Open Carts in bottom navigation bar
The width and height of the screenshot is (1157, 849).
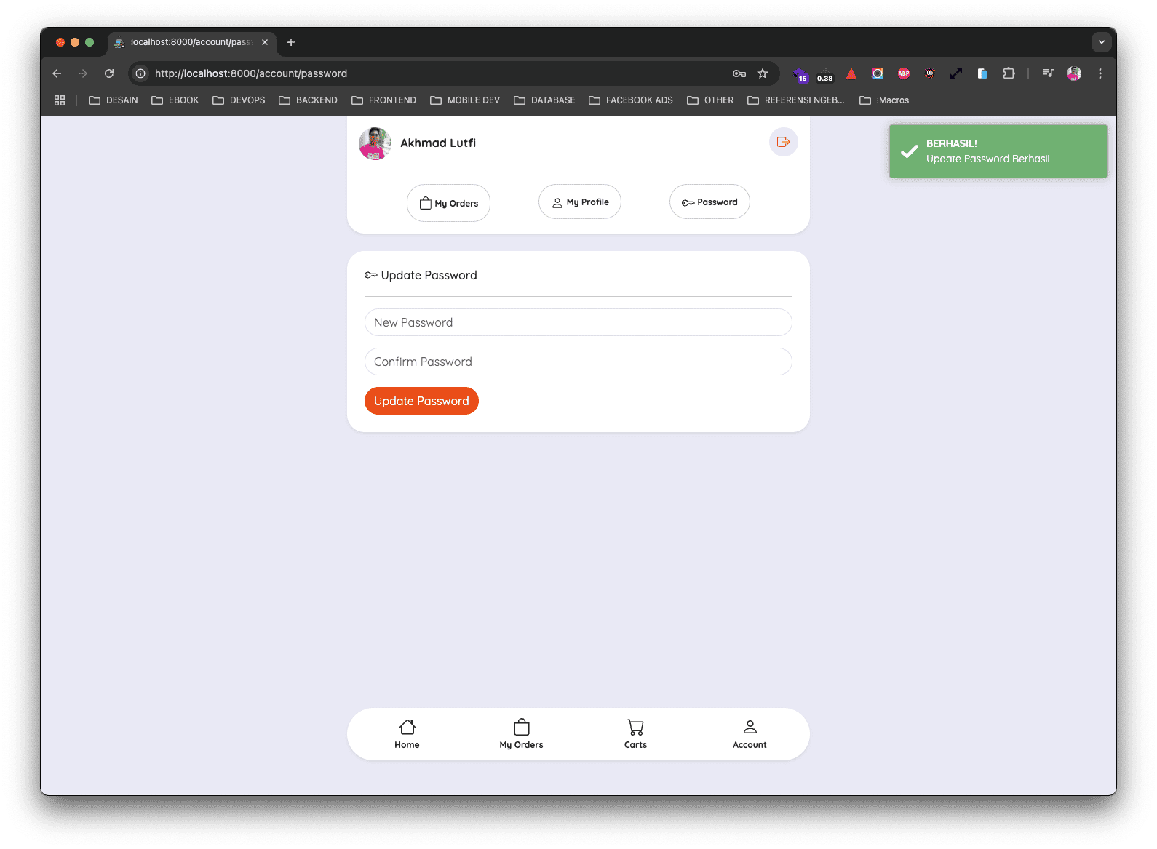[x=635, y=733]
